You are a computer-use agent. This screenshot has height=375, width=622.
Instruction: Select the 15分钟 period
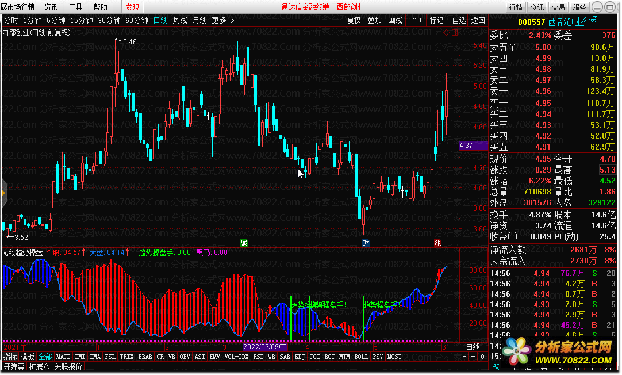tap(81, 20)
